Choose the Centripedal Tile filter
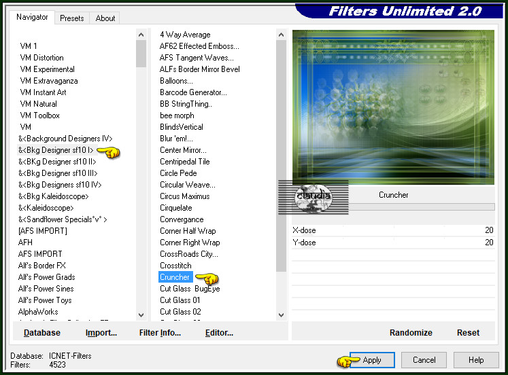The width and height of the screenshot is (508, 375). coord(185,162)
